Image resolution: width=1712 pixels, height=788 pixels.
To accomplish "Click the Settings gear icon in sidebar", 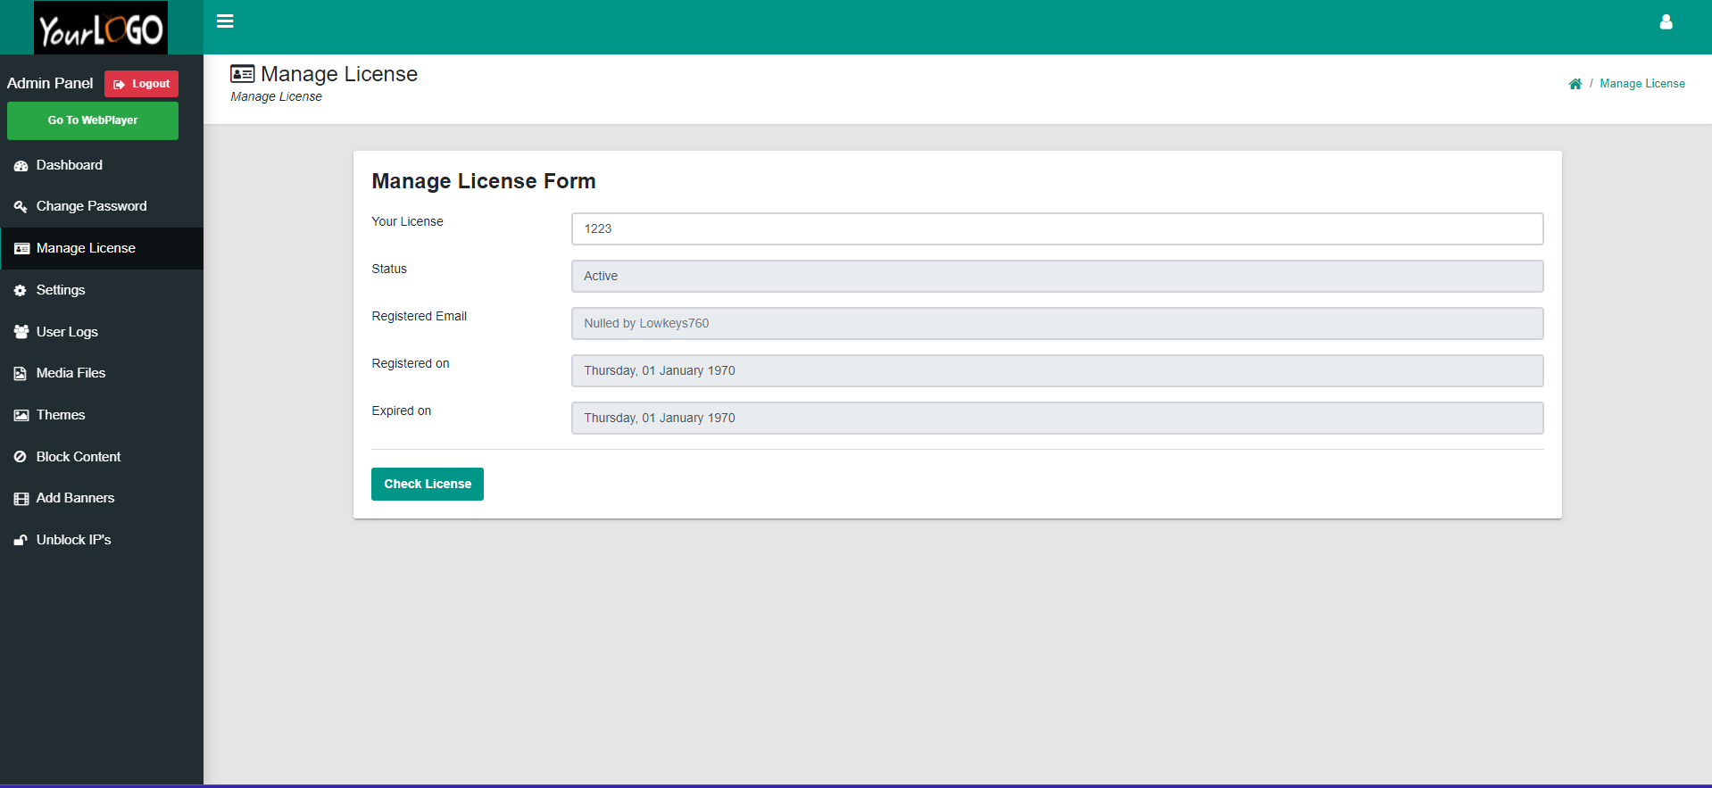I will tap(21, 291).
